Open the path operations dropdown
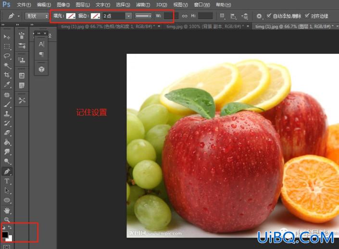Viewport: 339px width, 249px height. [x=222, y=16]
